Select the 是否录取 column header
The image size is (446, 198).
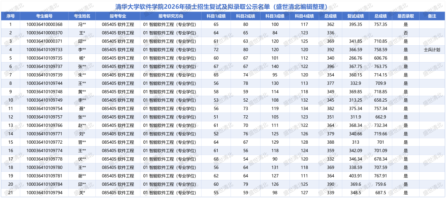(406, 16)
